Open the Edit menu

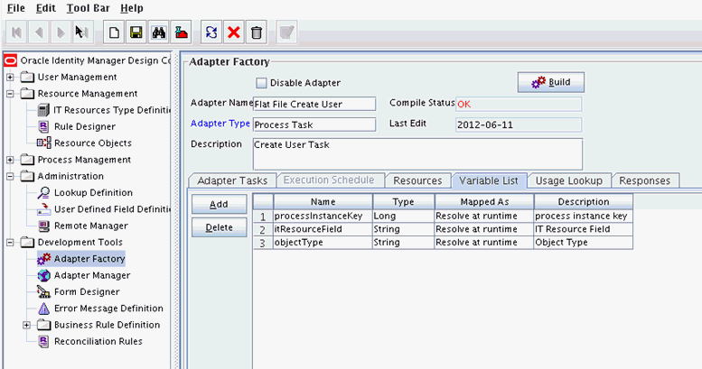tap(46, 8)
